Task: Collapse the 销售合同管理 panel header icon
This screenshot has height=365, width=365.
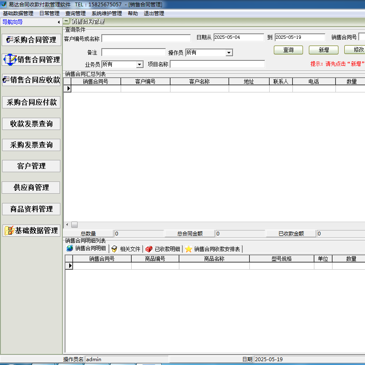Action: coord(66,22)
